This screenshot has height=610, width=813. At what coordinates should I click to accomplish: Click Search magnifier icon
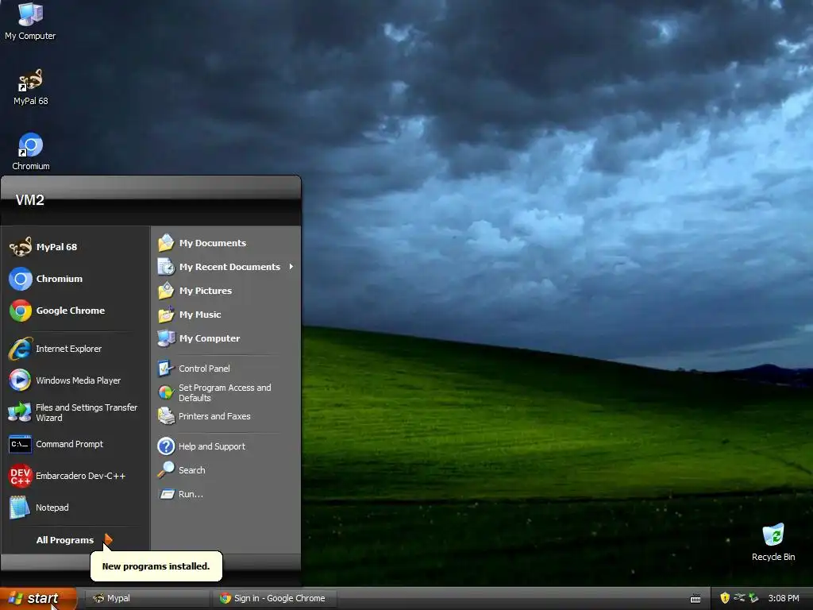(x=166, y=470)
